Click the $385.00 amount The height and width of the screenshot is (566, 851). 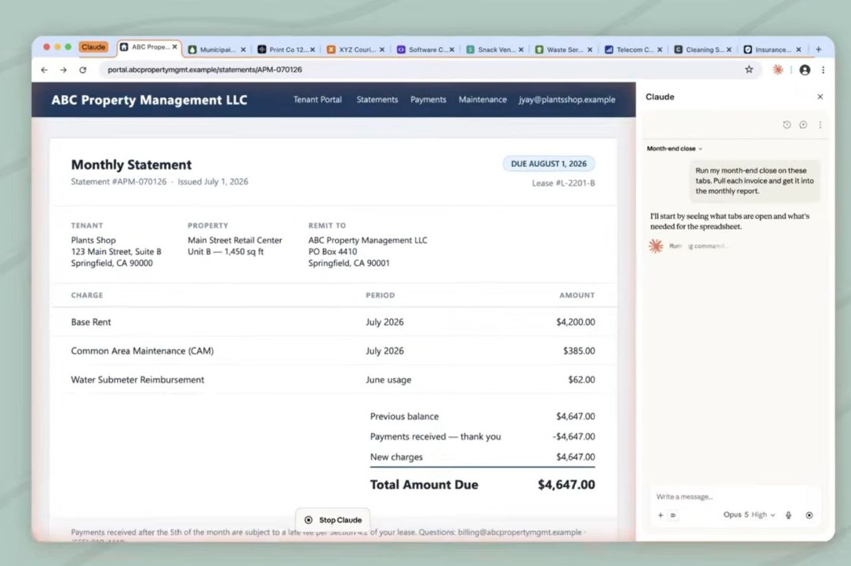(x=579, y=351)
